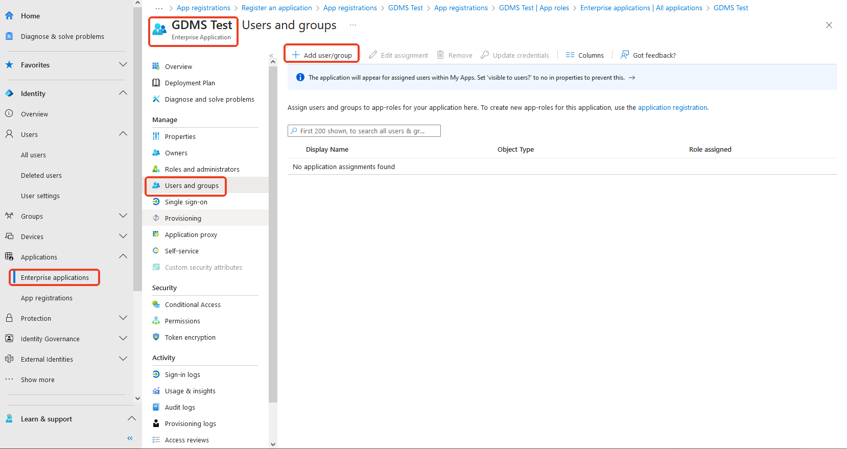This screenshot has height=449, width=847.
Task: Follow the application registration link
Action: point(672,107)
